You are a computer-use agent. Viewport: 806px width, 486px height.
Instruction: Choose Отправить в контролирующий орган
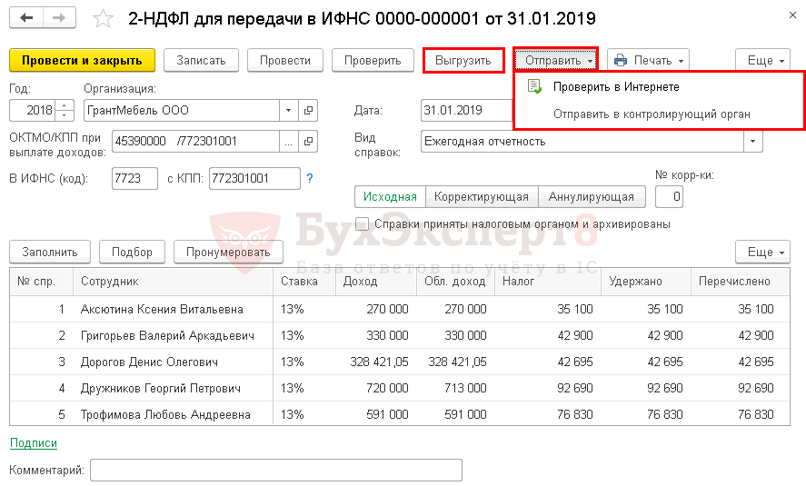click(652, 114)
